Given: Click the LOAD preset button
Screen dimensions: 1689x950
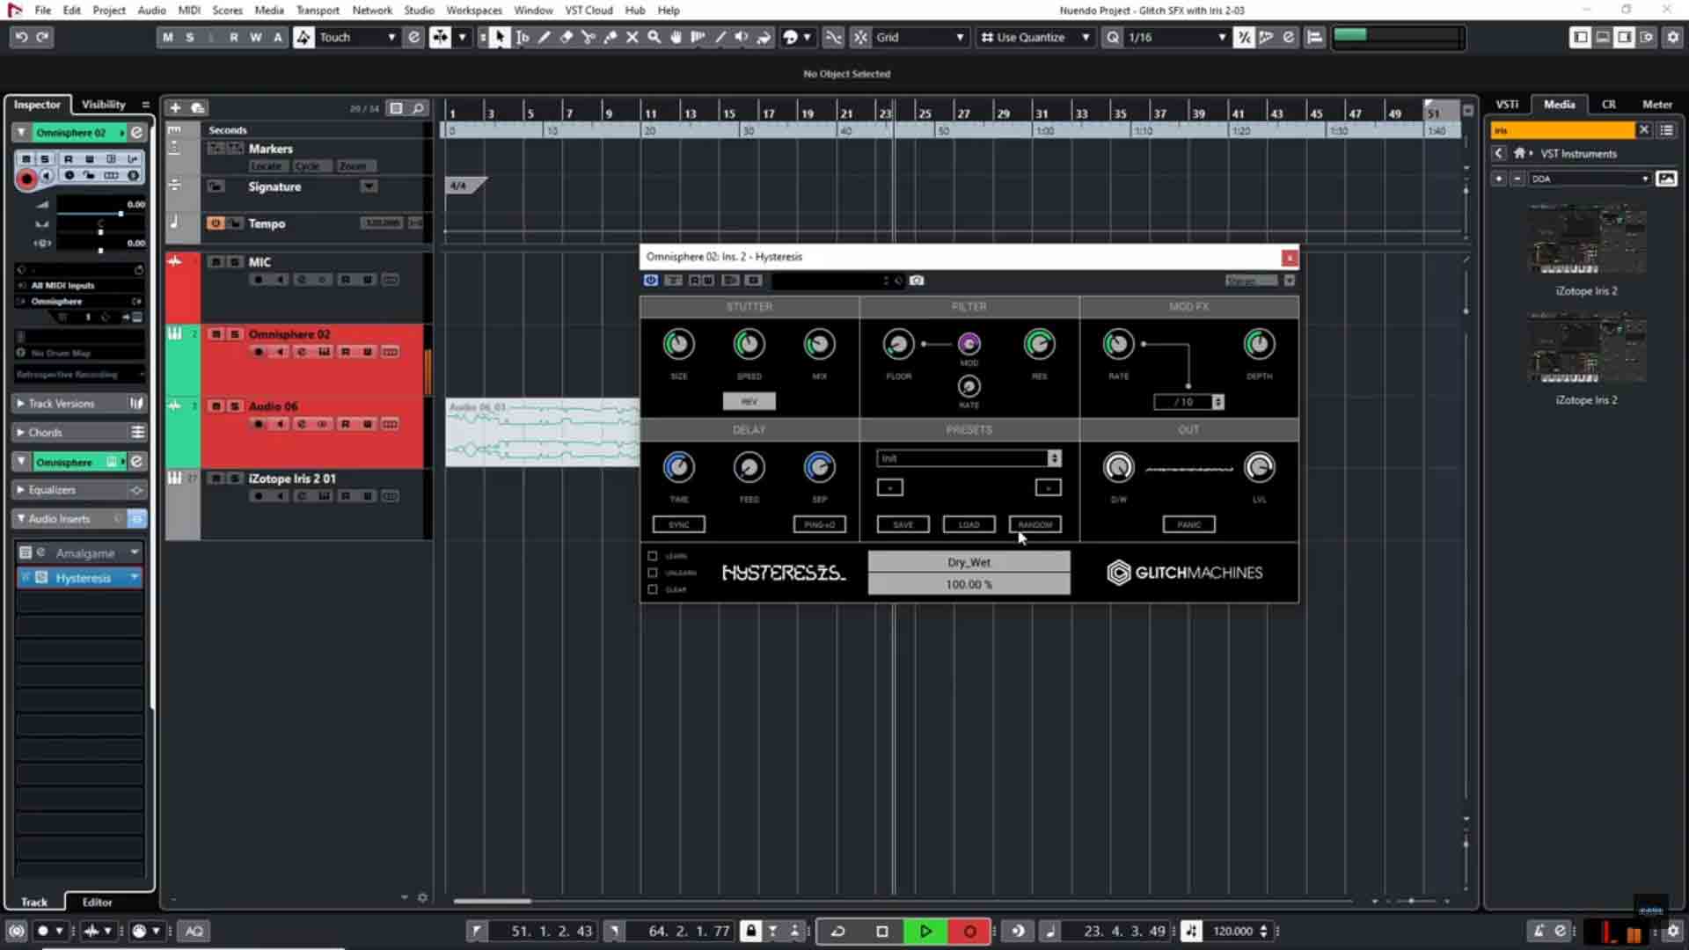Looking at the screenshot, I should click(969, 524).
